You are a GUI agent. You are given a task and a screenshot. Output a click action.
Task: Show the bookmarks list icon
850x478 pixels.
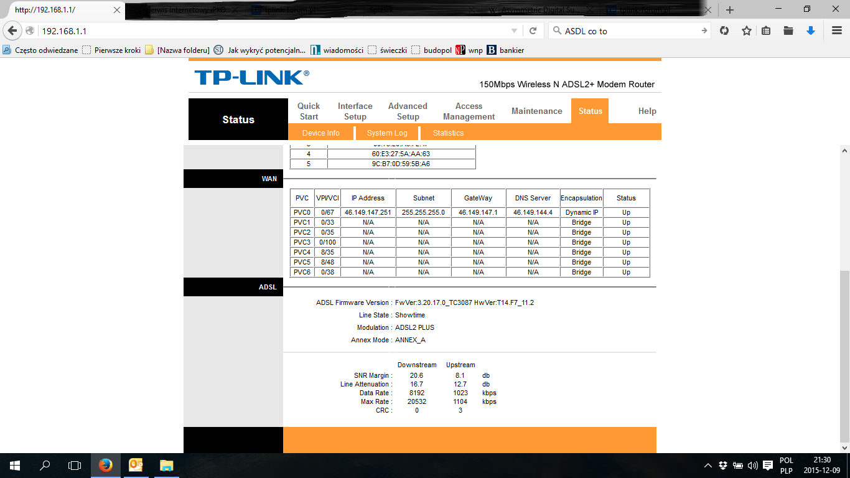(766, 30)
